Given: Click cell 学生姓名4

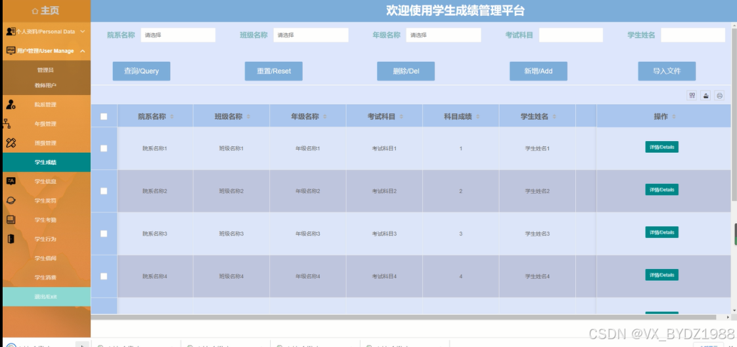Looking at the screenshot, I should (537, 277).
